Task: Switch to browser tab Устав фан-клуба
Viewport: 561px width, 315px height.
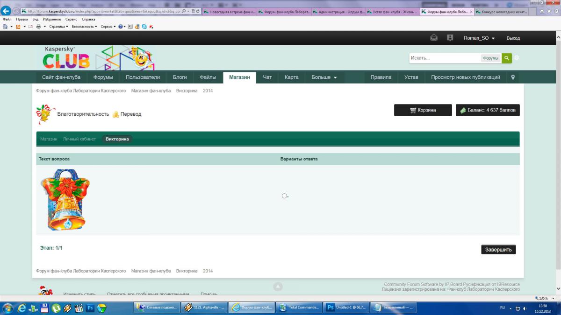Action: pos(392,11)
